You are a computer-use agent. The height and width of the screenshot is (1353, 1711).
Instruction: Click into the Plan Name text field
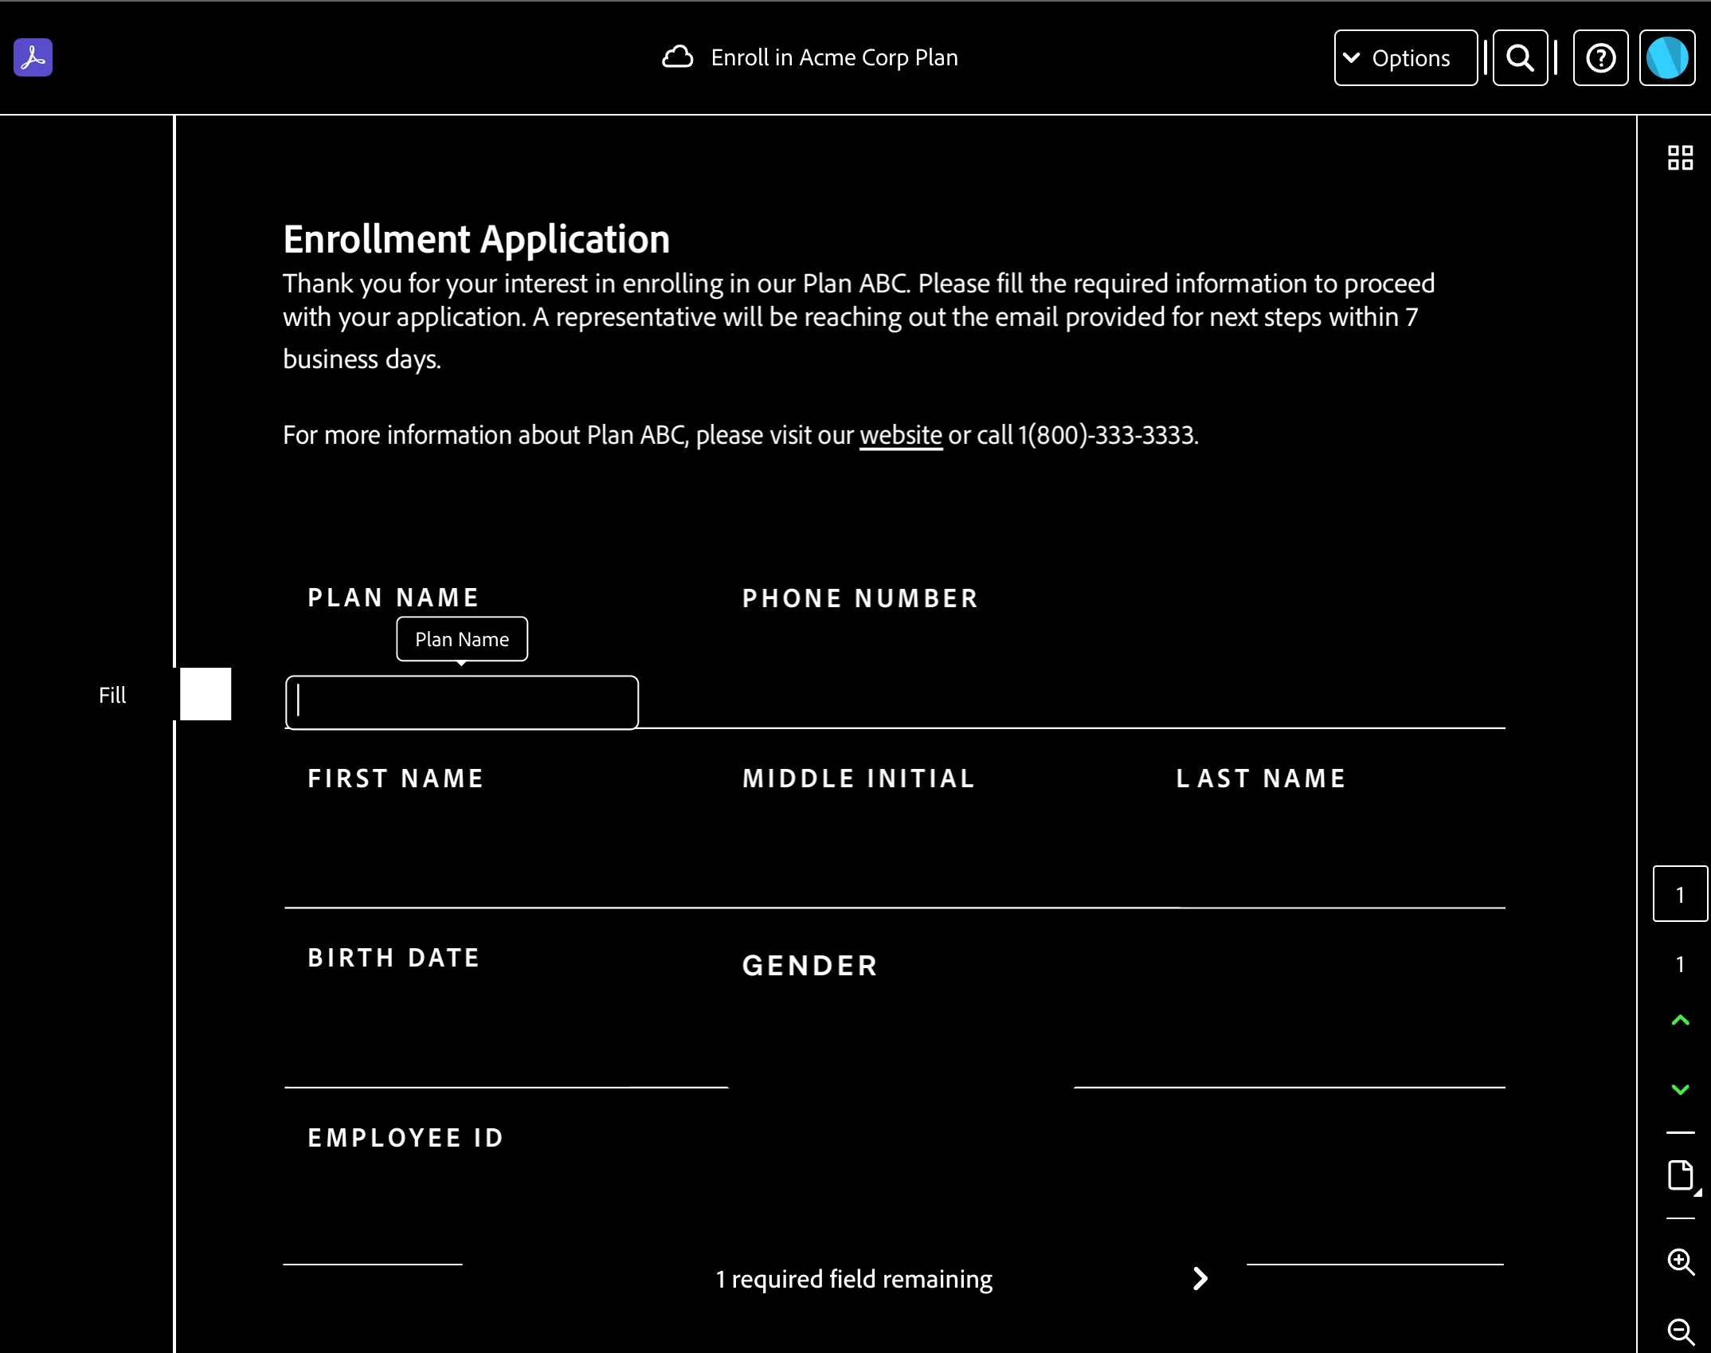[x=462, y=702]
